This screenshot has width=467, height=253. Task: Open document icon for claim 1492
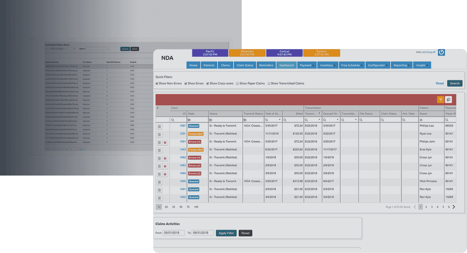click(x=159, y=198)
